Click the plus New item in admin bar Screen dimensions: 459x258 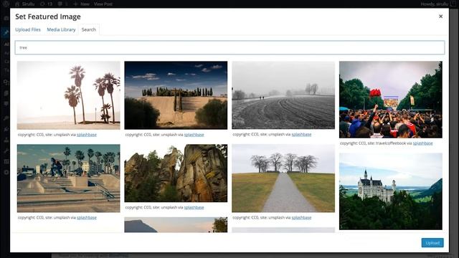[x=81, y=4]
